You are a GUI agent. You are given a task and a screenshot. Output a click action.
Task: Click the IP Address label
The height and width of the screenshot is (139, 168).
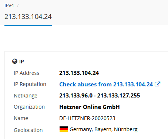[26, 73]
